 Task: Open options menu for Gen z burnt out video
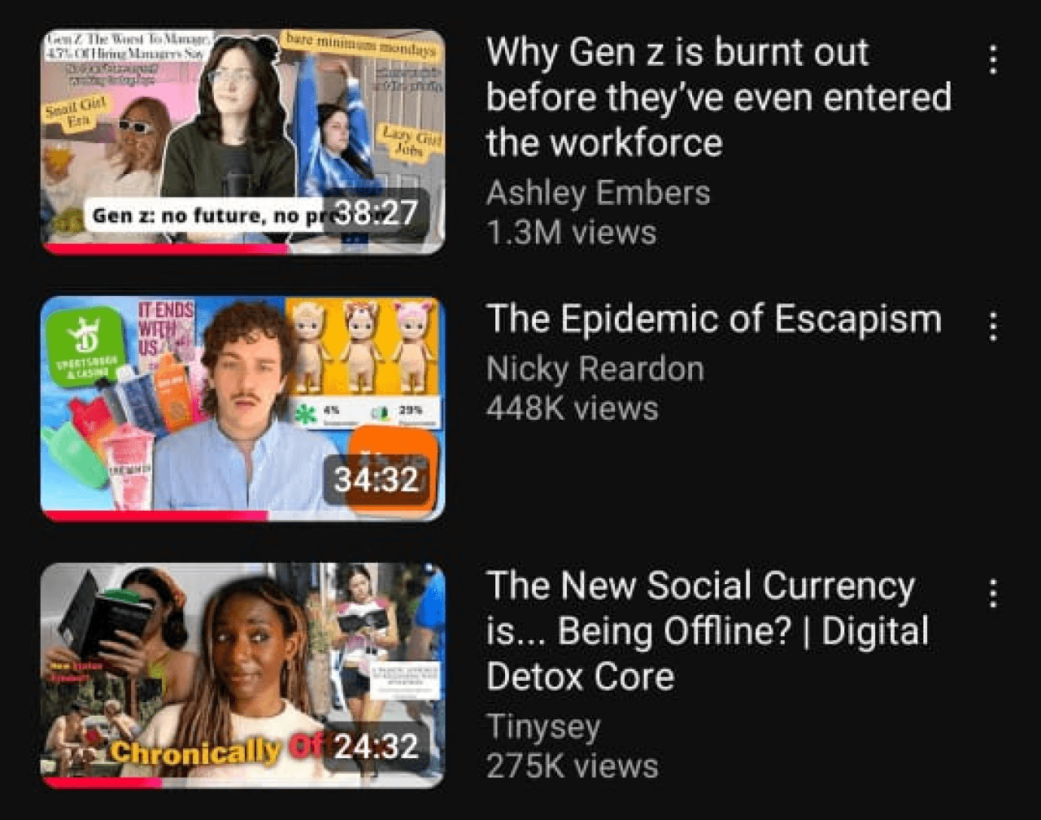tap(992, 59)
